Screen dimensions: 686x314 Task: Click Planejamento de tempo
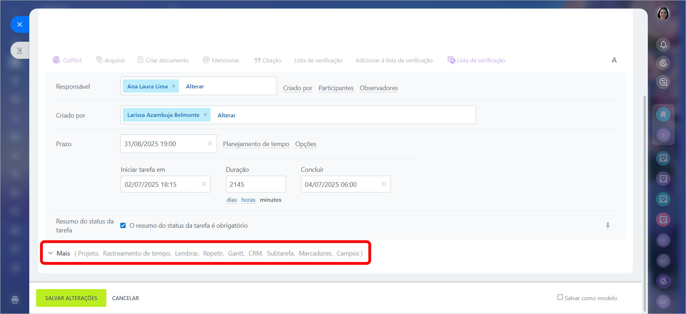point(256,144)
